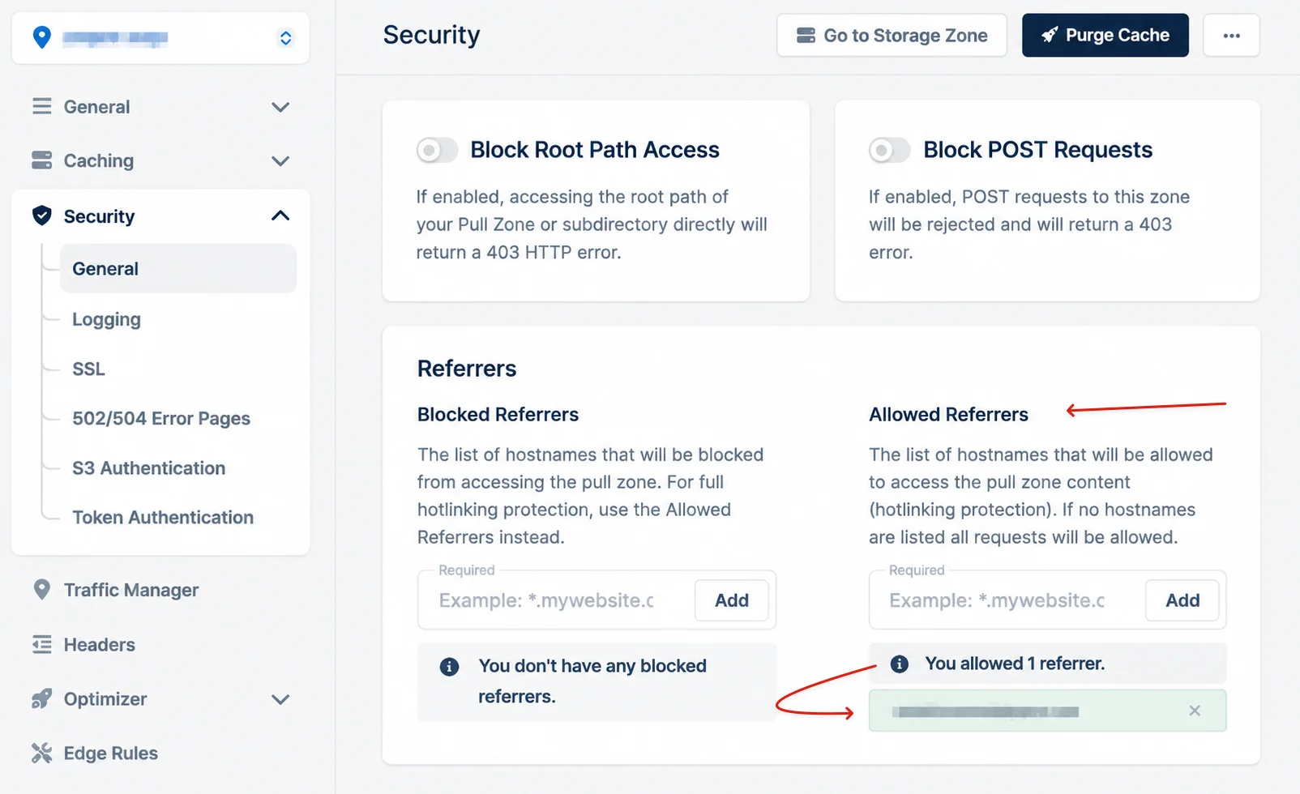
Task: Click the Edge Rules tools icon
Action: click(x=41, y=753)
